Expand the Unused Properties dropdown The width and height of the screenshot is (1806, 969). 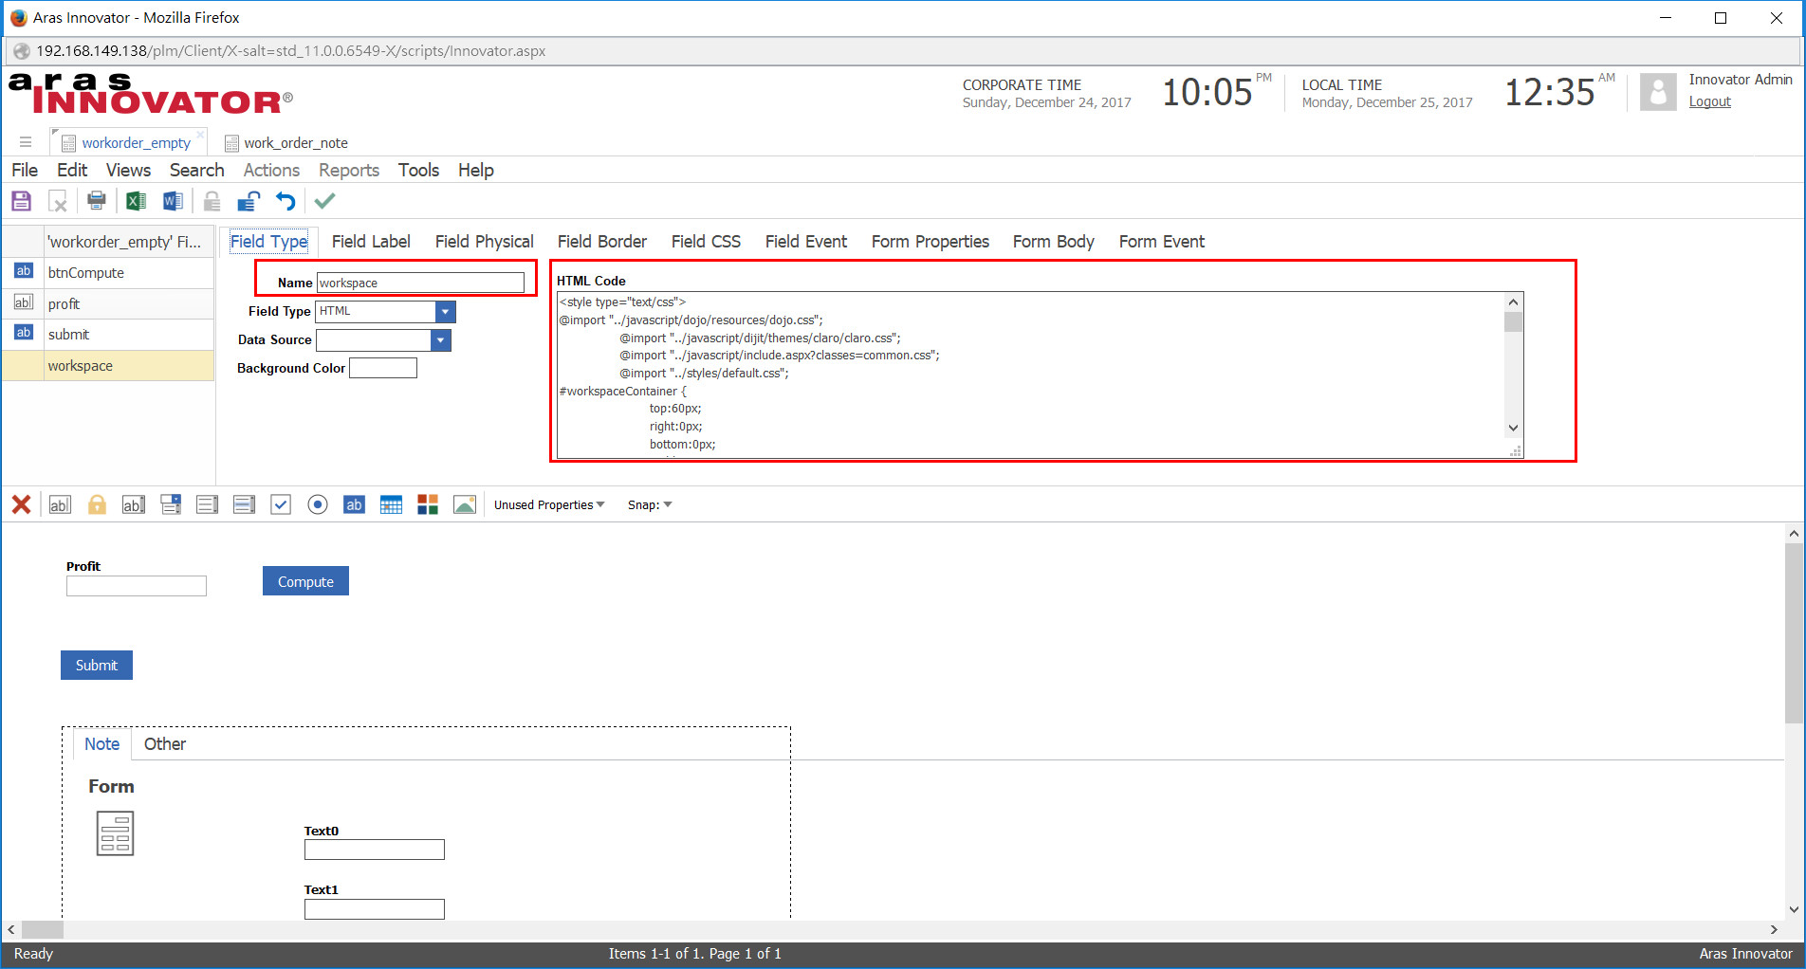click(549, 505)
